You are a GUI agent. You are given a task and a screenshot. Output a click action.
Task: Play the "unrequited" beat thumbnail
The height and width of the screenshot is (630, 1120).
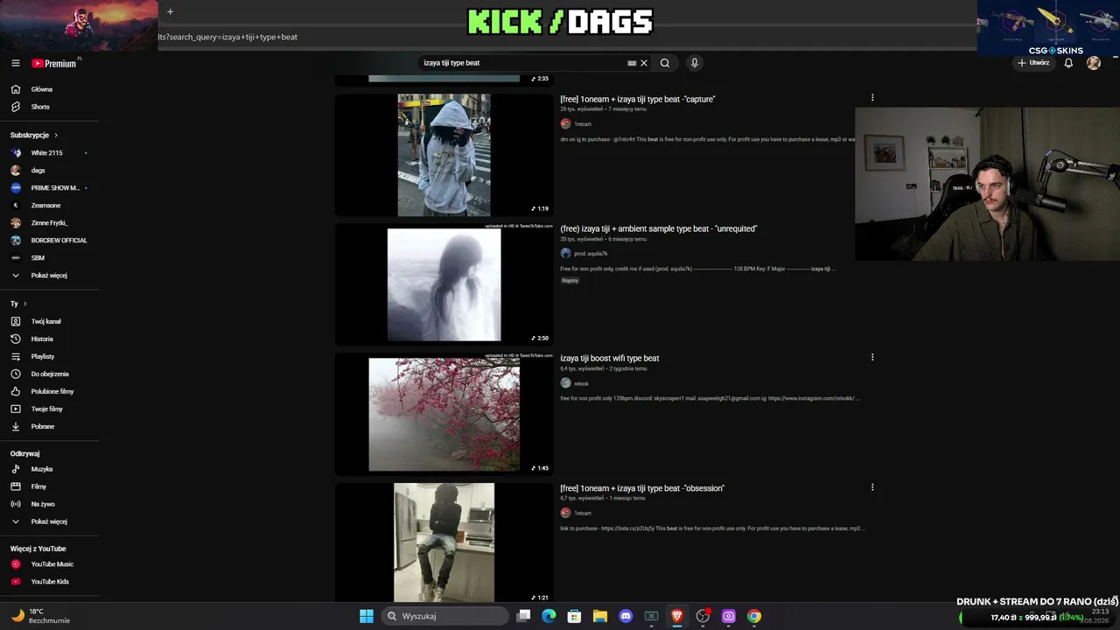tap(444, 284)
